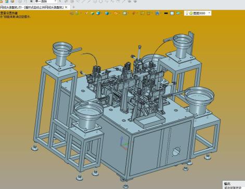This screenshot has width=245, height=189.
Task: Select the first blue cube display icon
Action: [98, 13]
